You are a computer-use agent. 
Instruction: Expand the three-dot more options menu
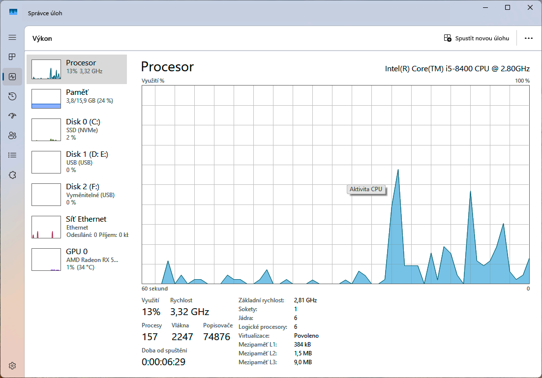click(529, 38)
